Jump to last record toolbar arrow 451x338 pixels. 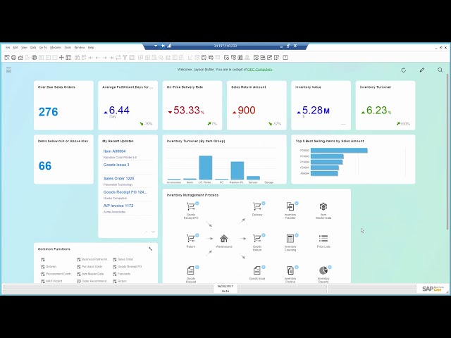point(111,58)
